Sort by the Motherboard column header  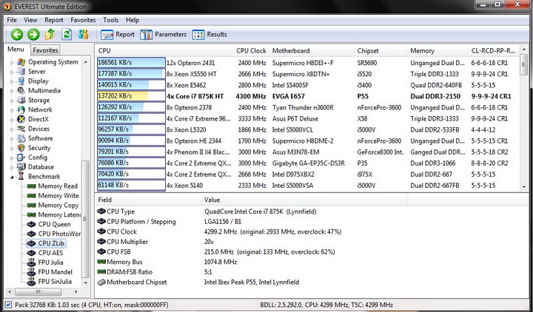[312, 50]
